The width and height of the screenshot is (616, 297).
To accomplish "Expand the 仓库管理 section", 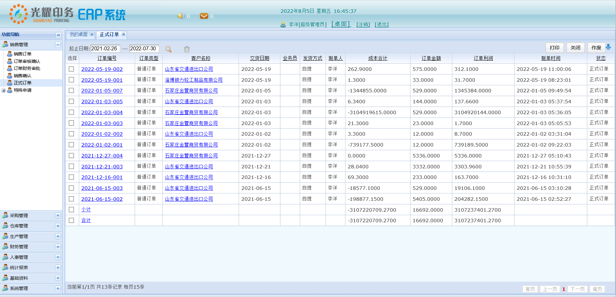I will pyautogui.click(x=58, y=226).
